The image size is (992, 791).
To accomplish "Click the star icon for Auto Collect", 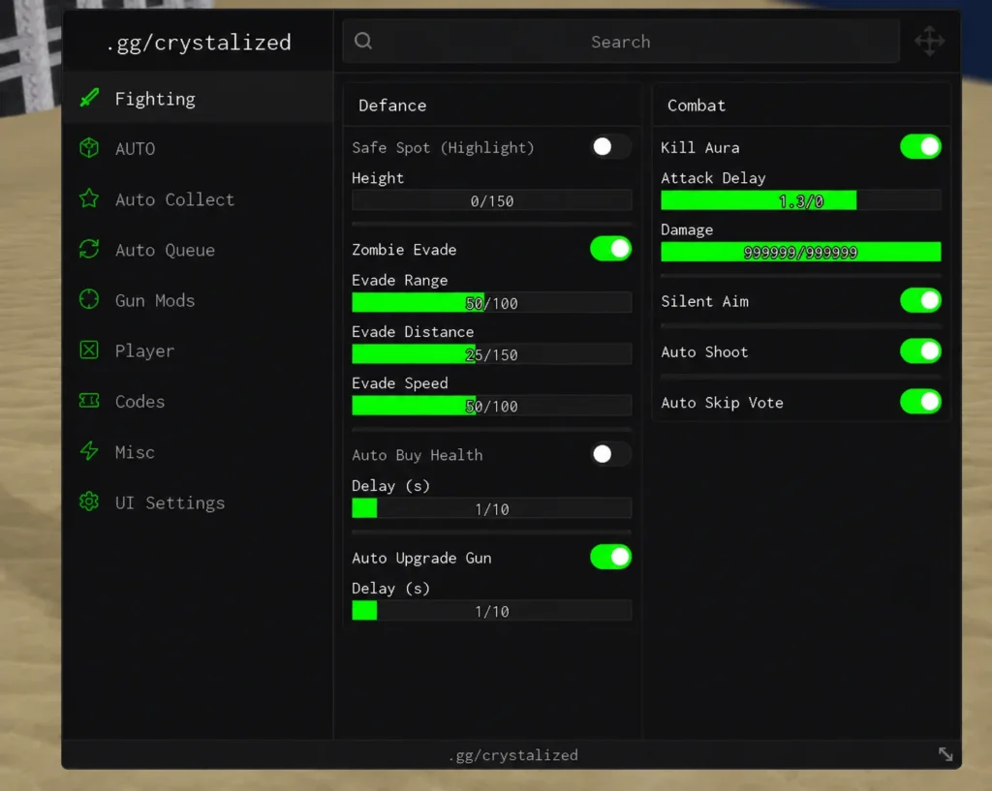I will [89, 198].
